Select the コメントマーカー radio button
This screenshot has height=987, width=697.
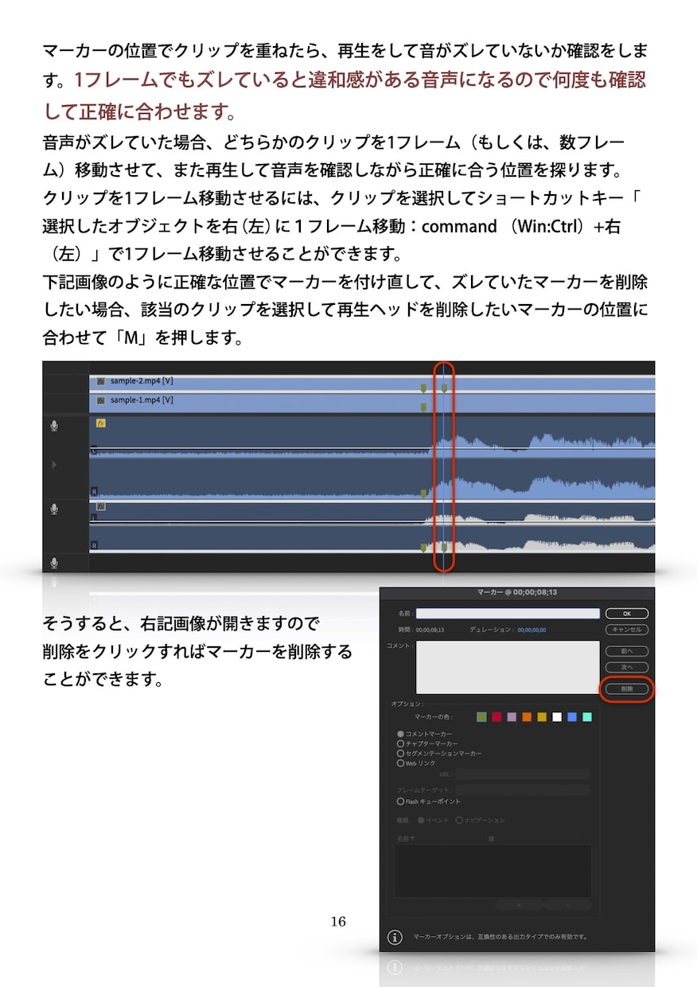point(400,734)
